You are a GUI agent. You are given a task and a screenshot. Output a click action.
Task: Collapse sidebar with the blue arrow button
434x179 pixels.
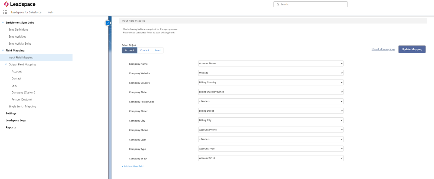coord(108,23)
